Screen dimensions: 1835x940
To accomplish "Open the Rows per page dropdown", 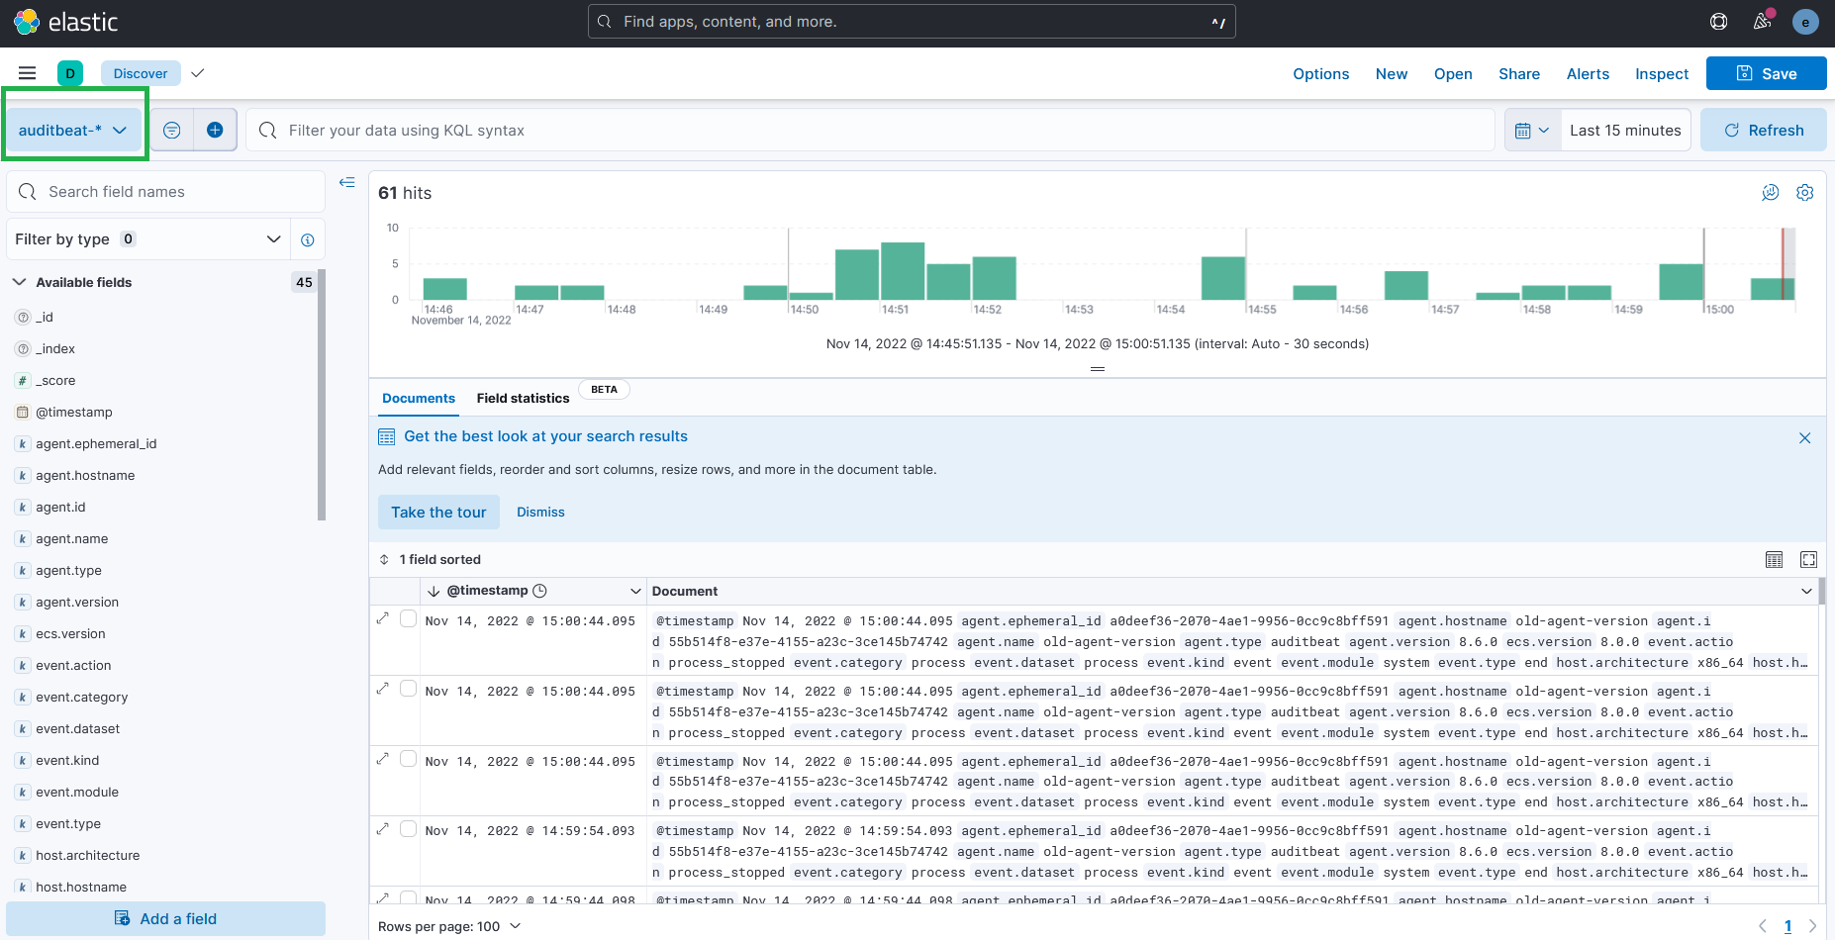I will [449, 926].
